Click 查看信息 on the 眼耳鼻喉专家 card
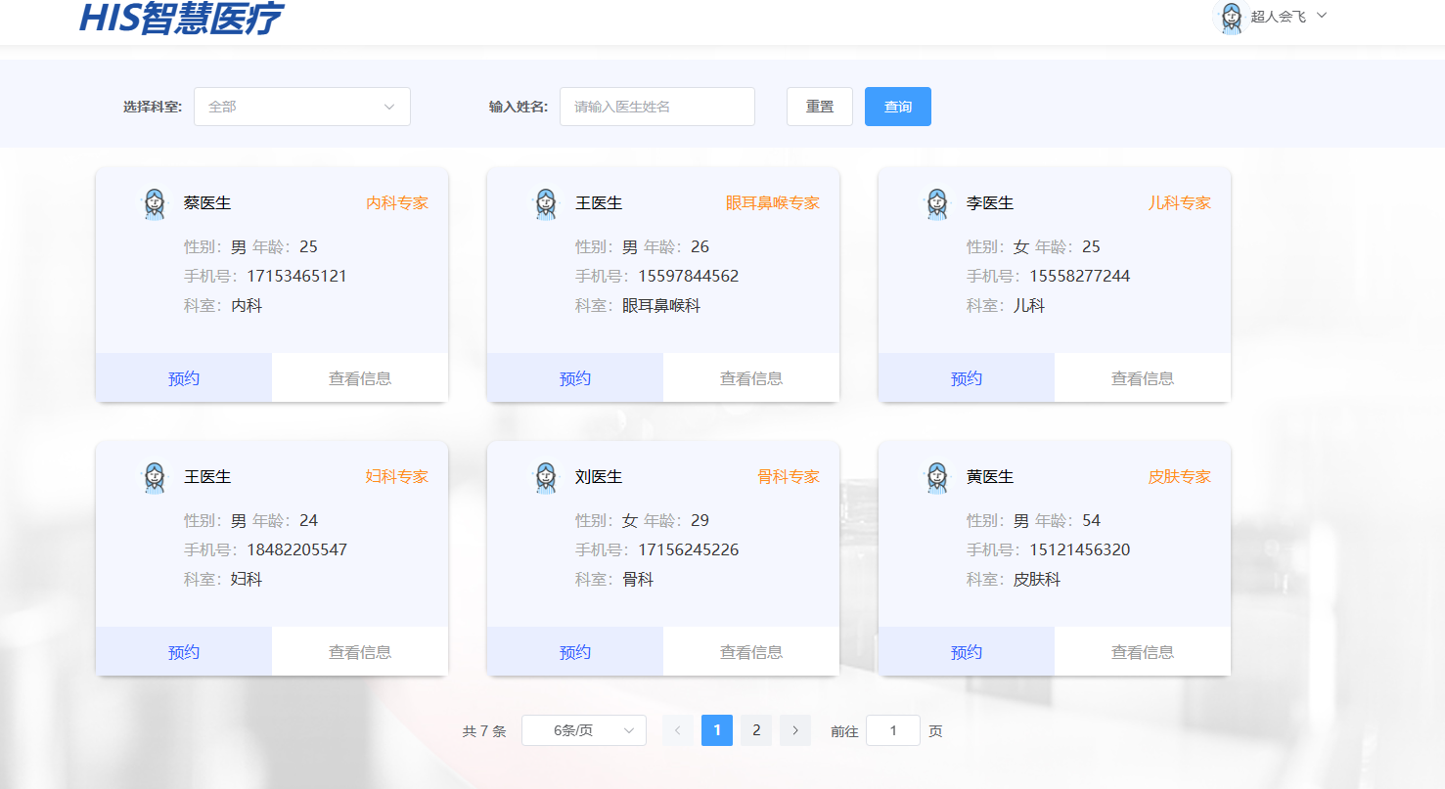1445x789 pixels. [751, 377]
